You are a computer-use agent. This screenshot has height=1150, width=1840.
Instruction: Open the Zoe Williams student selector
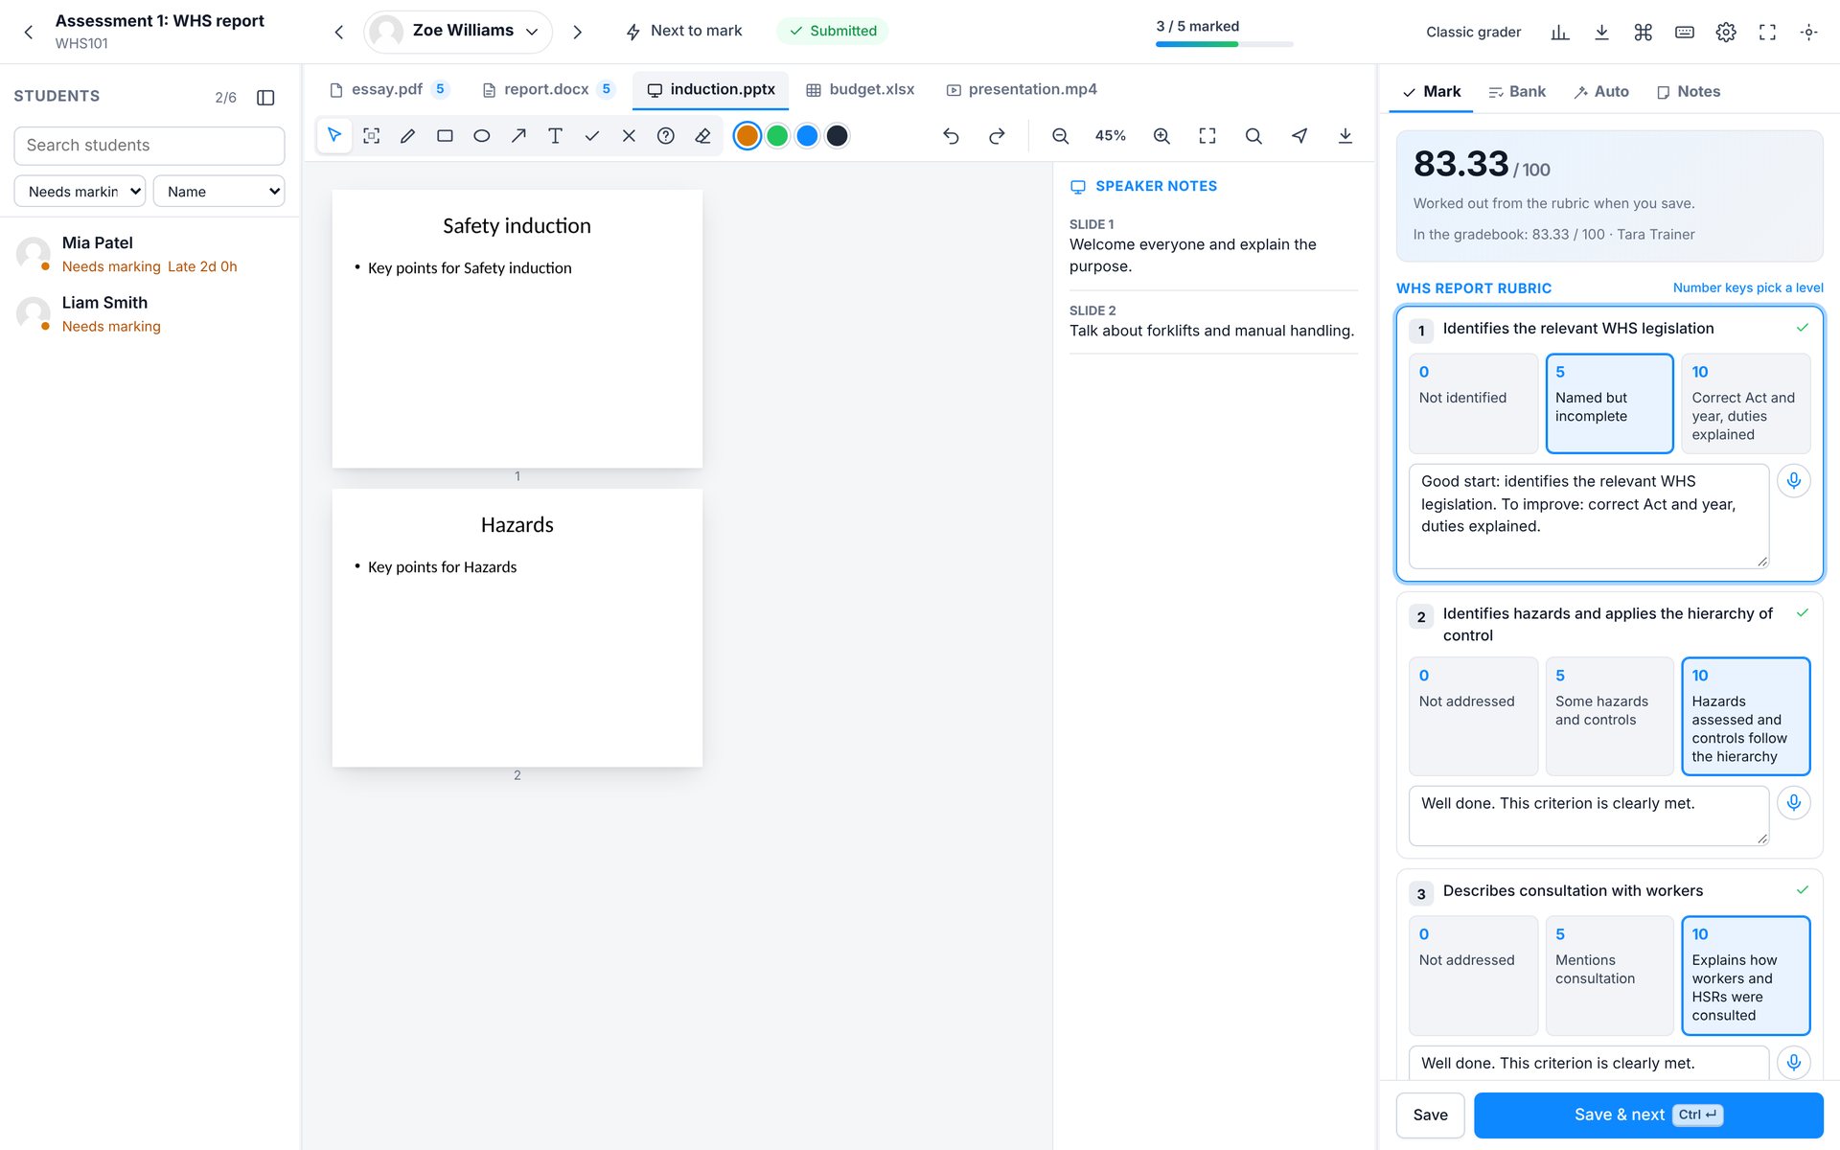click(x=458, y=32)
